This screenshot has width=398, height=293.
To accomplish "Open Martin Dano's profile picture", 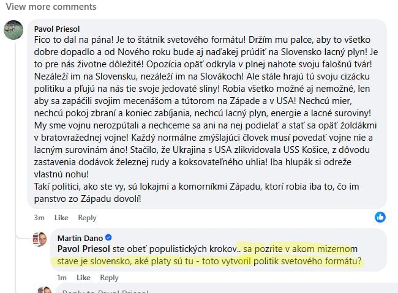I will (x=41, y=239).
